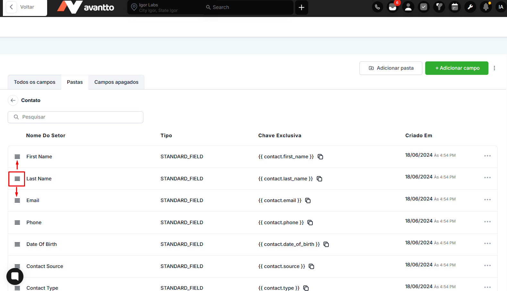The width and height of the screenshot is (507, 291).
Task: Open the options menu for Date Of Birth row
Action: [487, 243]
